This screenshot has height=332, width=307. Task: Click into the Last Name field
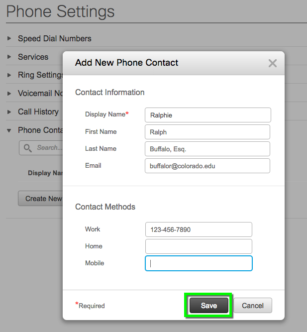pos(207,149)
